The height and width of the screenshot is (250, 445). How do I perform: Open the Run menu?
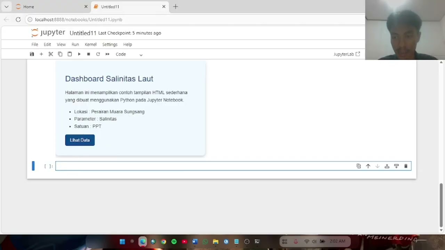75,44
